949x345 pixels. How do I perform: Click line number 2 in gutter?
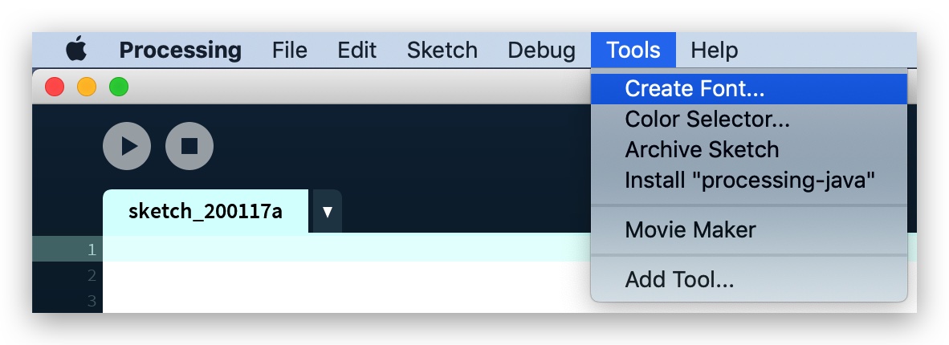pos(92,275)
